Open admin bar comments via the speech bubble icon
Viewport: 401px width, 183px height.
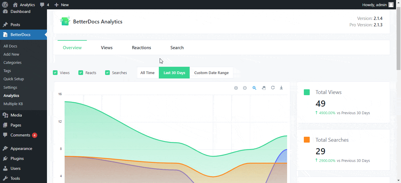tap(42, 4)
